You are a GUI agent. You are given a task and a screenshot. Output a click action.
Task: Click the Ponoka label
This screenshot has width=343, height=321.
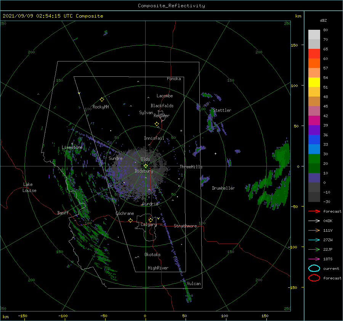click(x=174, y=79)
